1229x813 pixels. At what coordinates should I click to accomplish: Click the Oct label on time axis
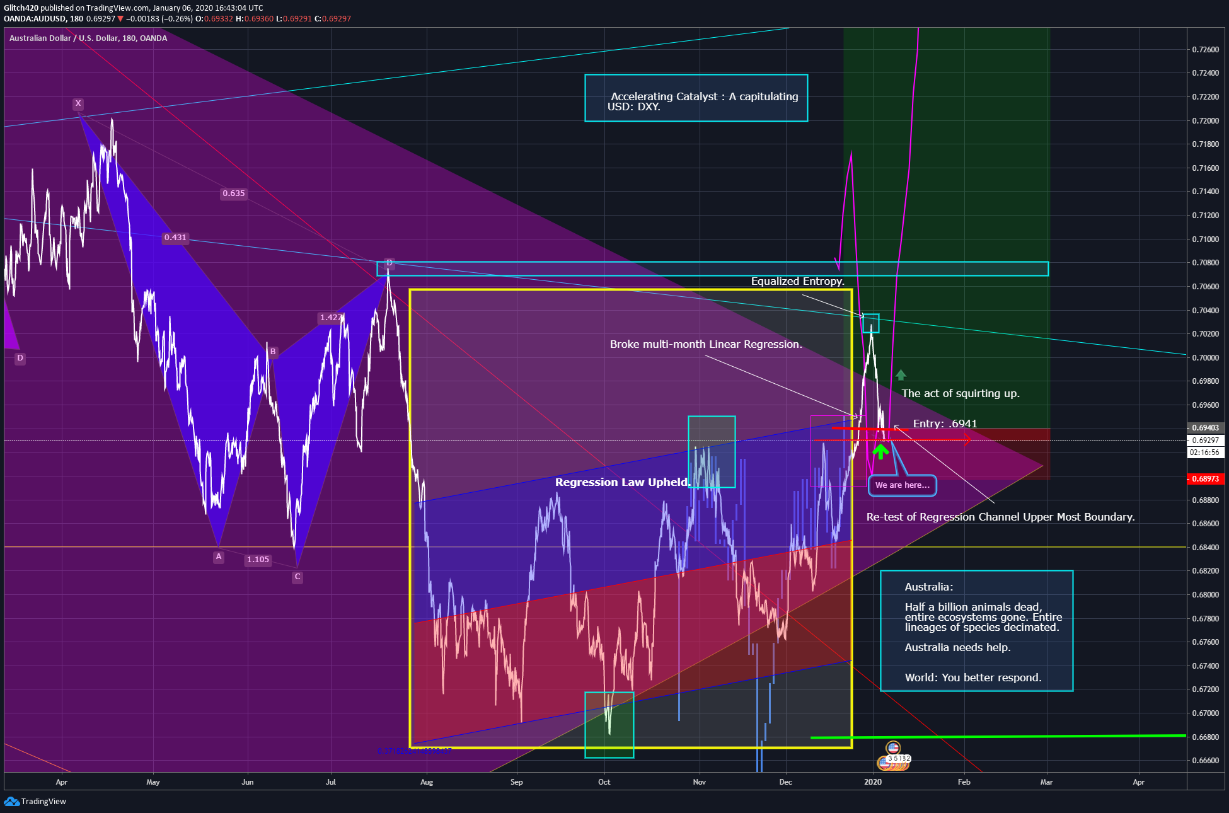click(604, 782)
